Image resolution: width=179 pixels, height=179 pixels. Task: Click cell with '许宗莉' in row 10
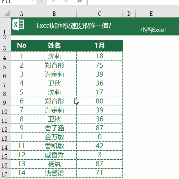[54, 110]
